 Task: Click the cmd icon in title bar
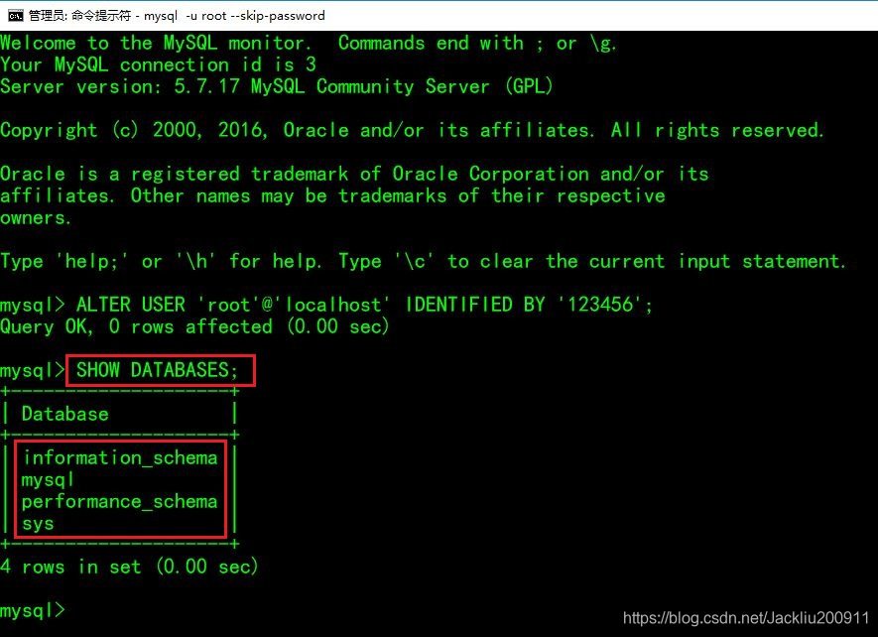coord(15,15)
